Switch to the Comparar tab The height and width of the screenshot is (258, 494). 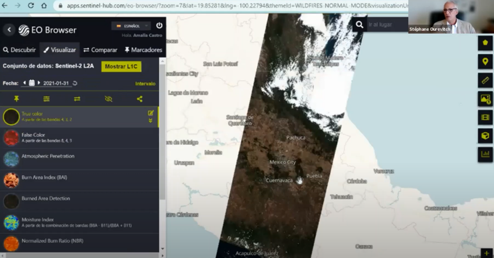(x=100, y=50)
